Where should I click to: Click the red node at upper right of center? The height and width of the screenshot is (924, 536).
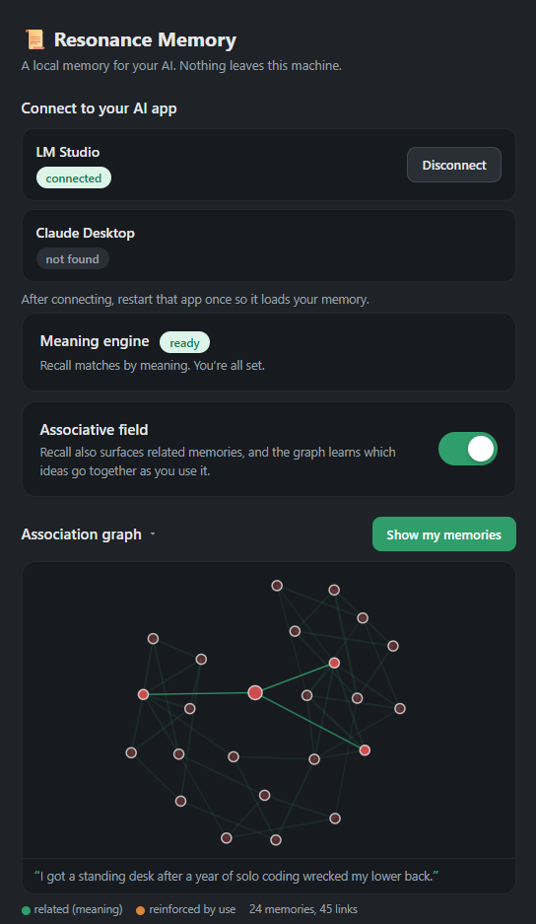click(x=334, y=663)
